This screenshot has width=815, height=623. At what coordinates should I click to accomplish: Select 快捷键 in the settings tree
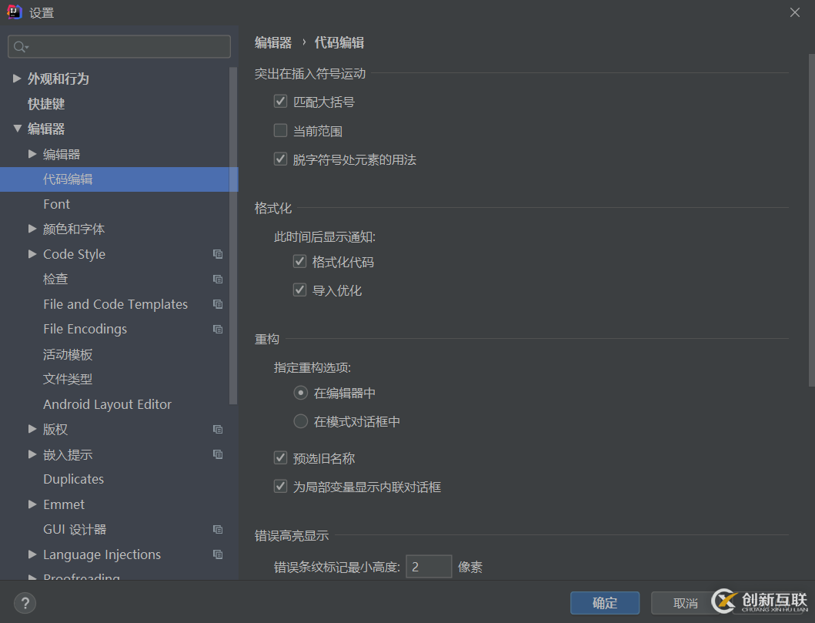(x=46, y=104)
